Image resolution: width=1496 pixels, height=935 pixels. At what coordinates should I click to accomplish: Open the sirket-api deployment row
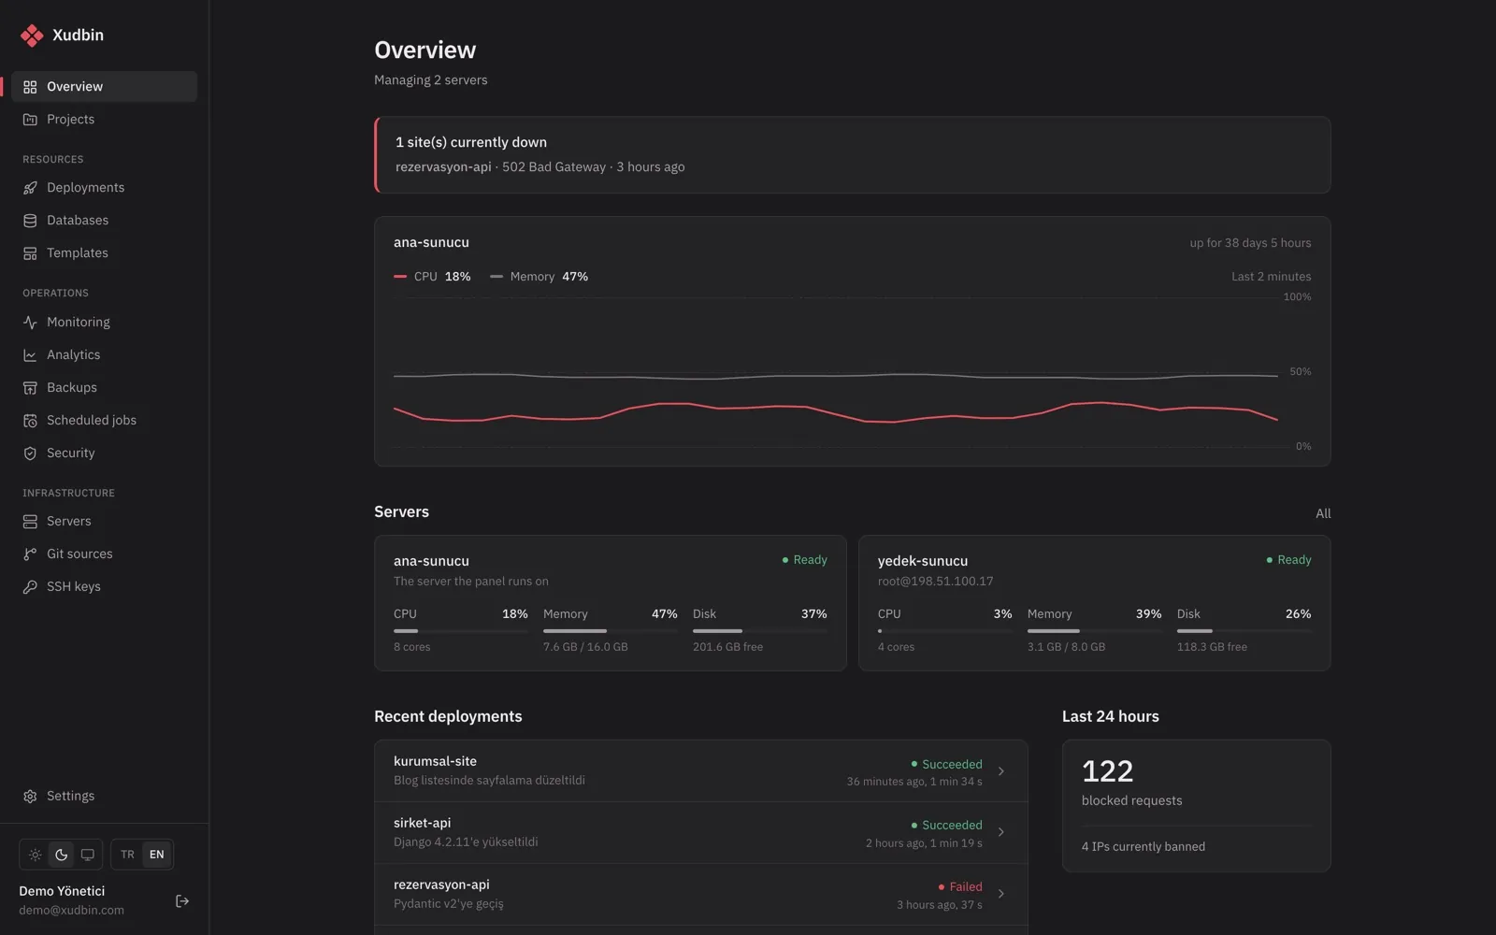pos(701,832)
